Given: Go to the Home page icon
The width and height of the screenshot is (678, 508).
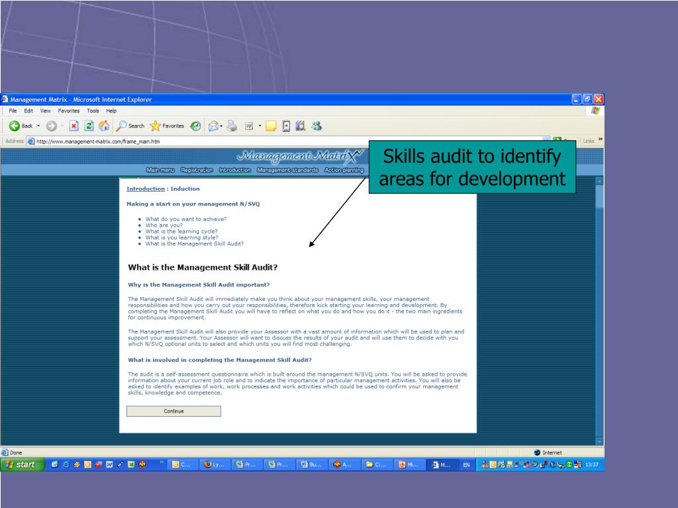Looking at the screenshot, I should 104,126.
